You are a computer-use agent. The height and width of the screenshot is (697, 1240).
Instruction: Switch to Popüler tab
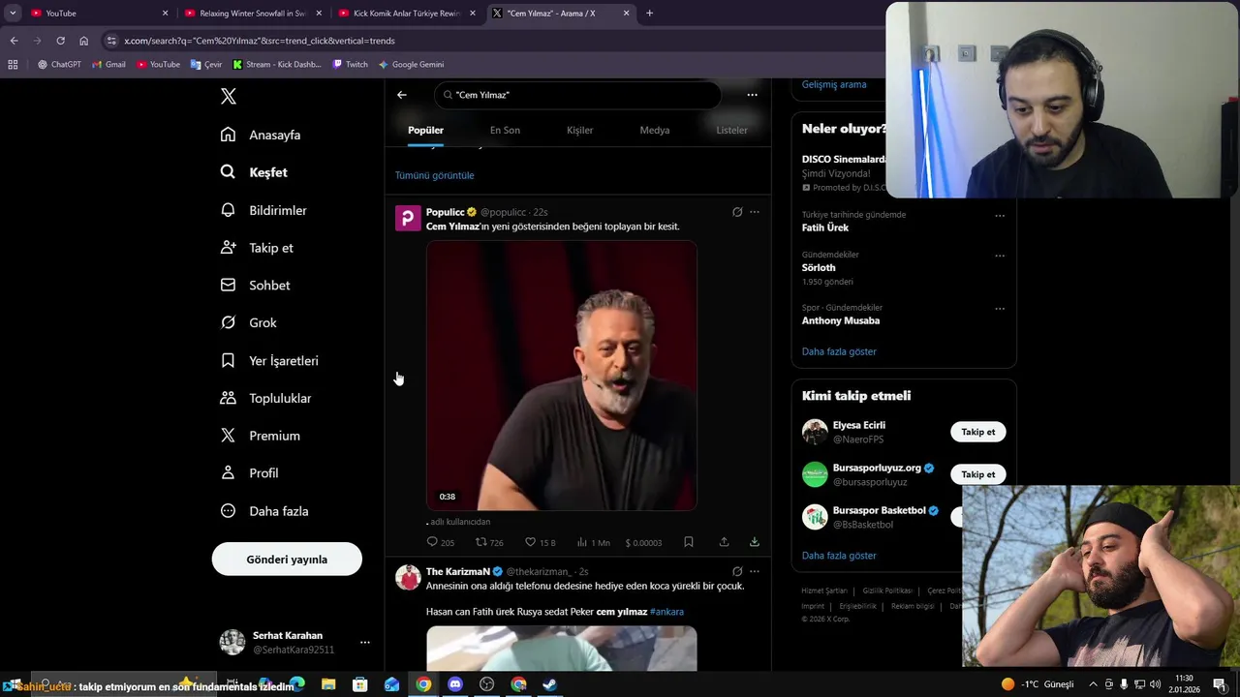(425, 130)
